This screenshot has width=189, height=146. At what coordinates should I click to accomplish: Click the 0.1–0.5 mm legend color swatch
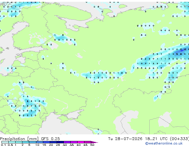point(5,142)
